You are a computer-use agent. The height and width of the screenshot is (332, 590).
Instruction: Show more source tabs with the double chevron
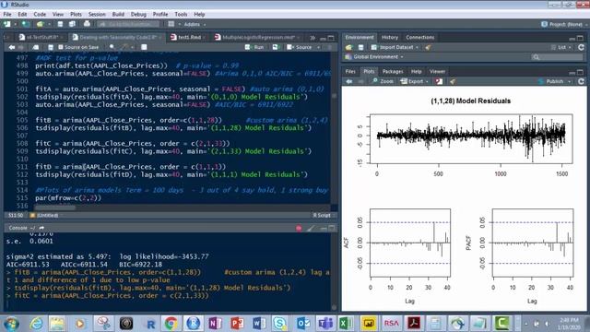click(x=313, y=38)
